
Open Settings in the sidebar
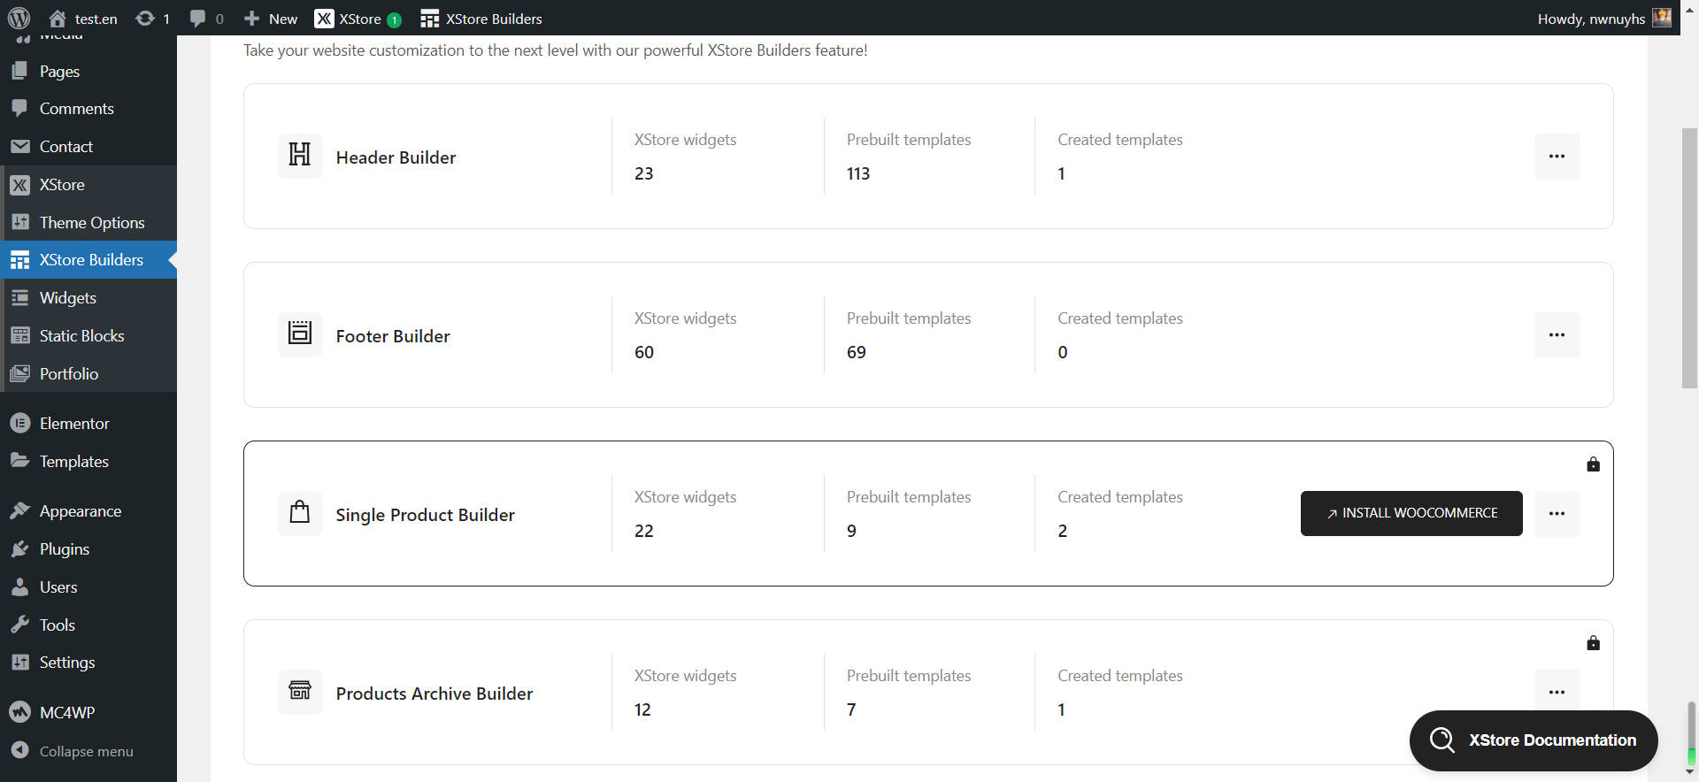pyautogui.click(x=88, y=663)
